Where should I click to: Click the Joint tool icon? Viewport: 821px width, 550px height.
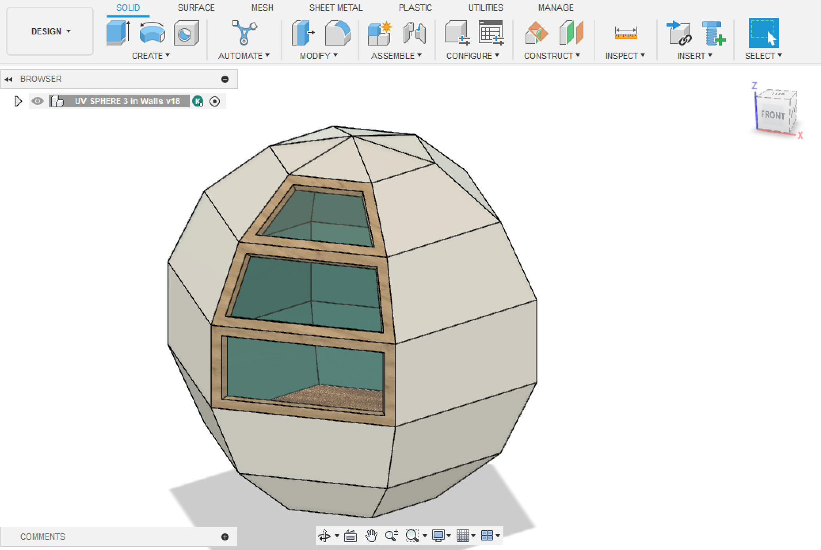click(414, 33)
